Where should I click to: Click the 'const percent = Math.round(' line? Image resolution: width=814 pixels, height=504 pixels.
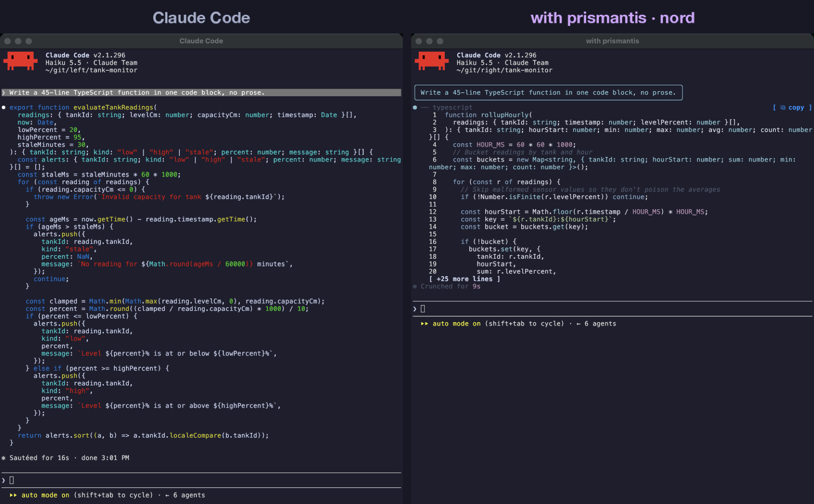[167, 309]
